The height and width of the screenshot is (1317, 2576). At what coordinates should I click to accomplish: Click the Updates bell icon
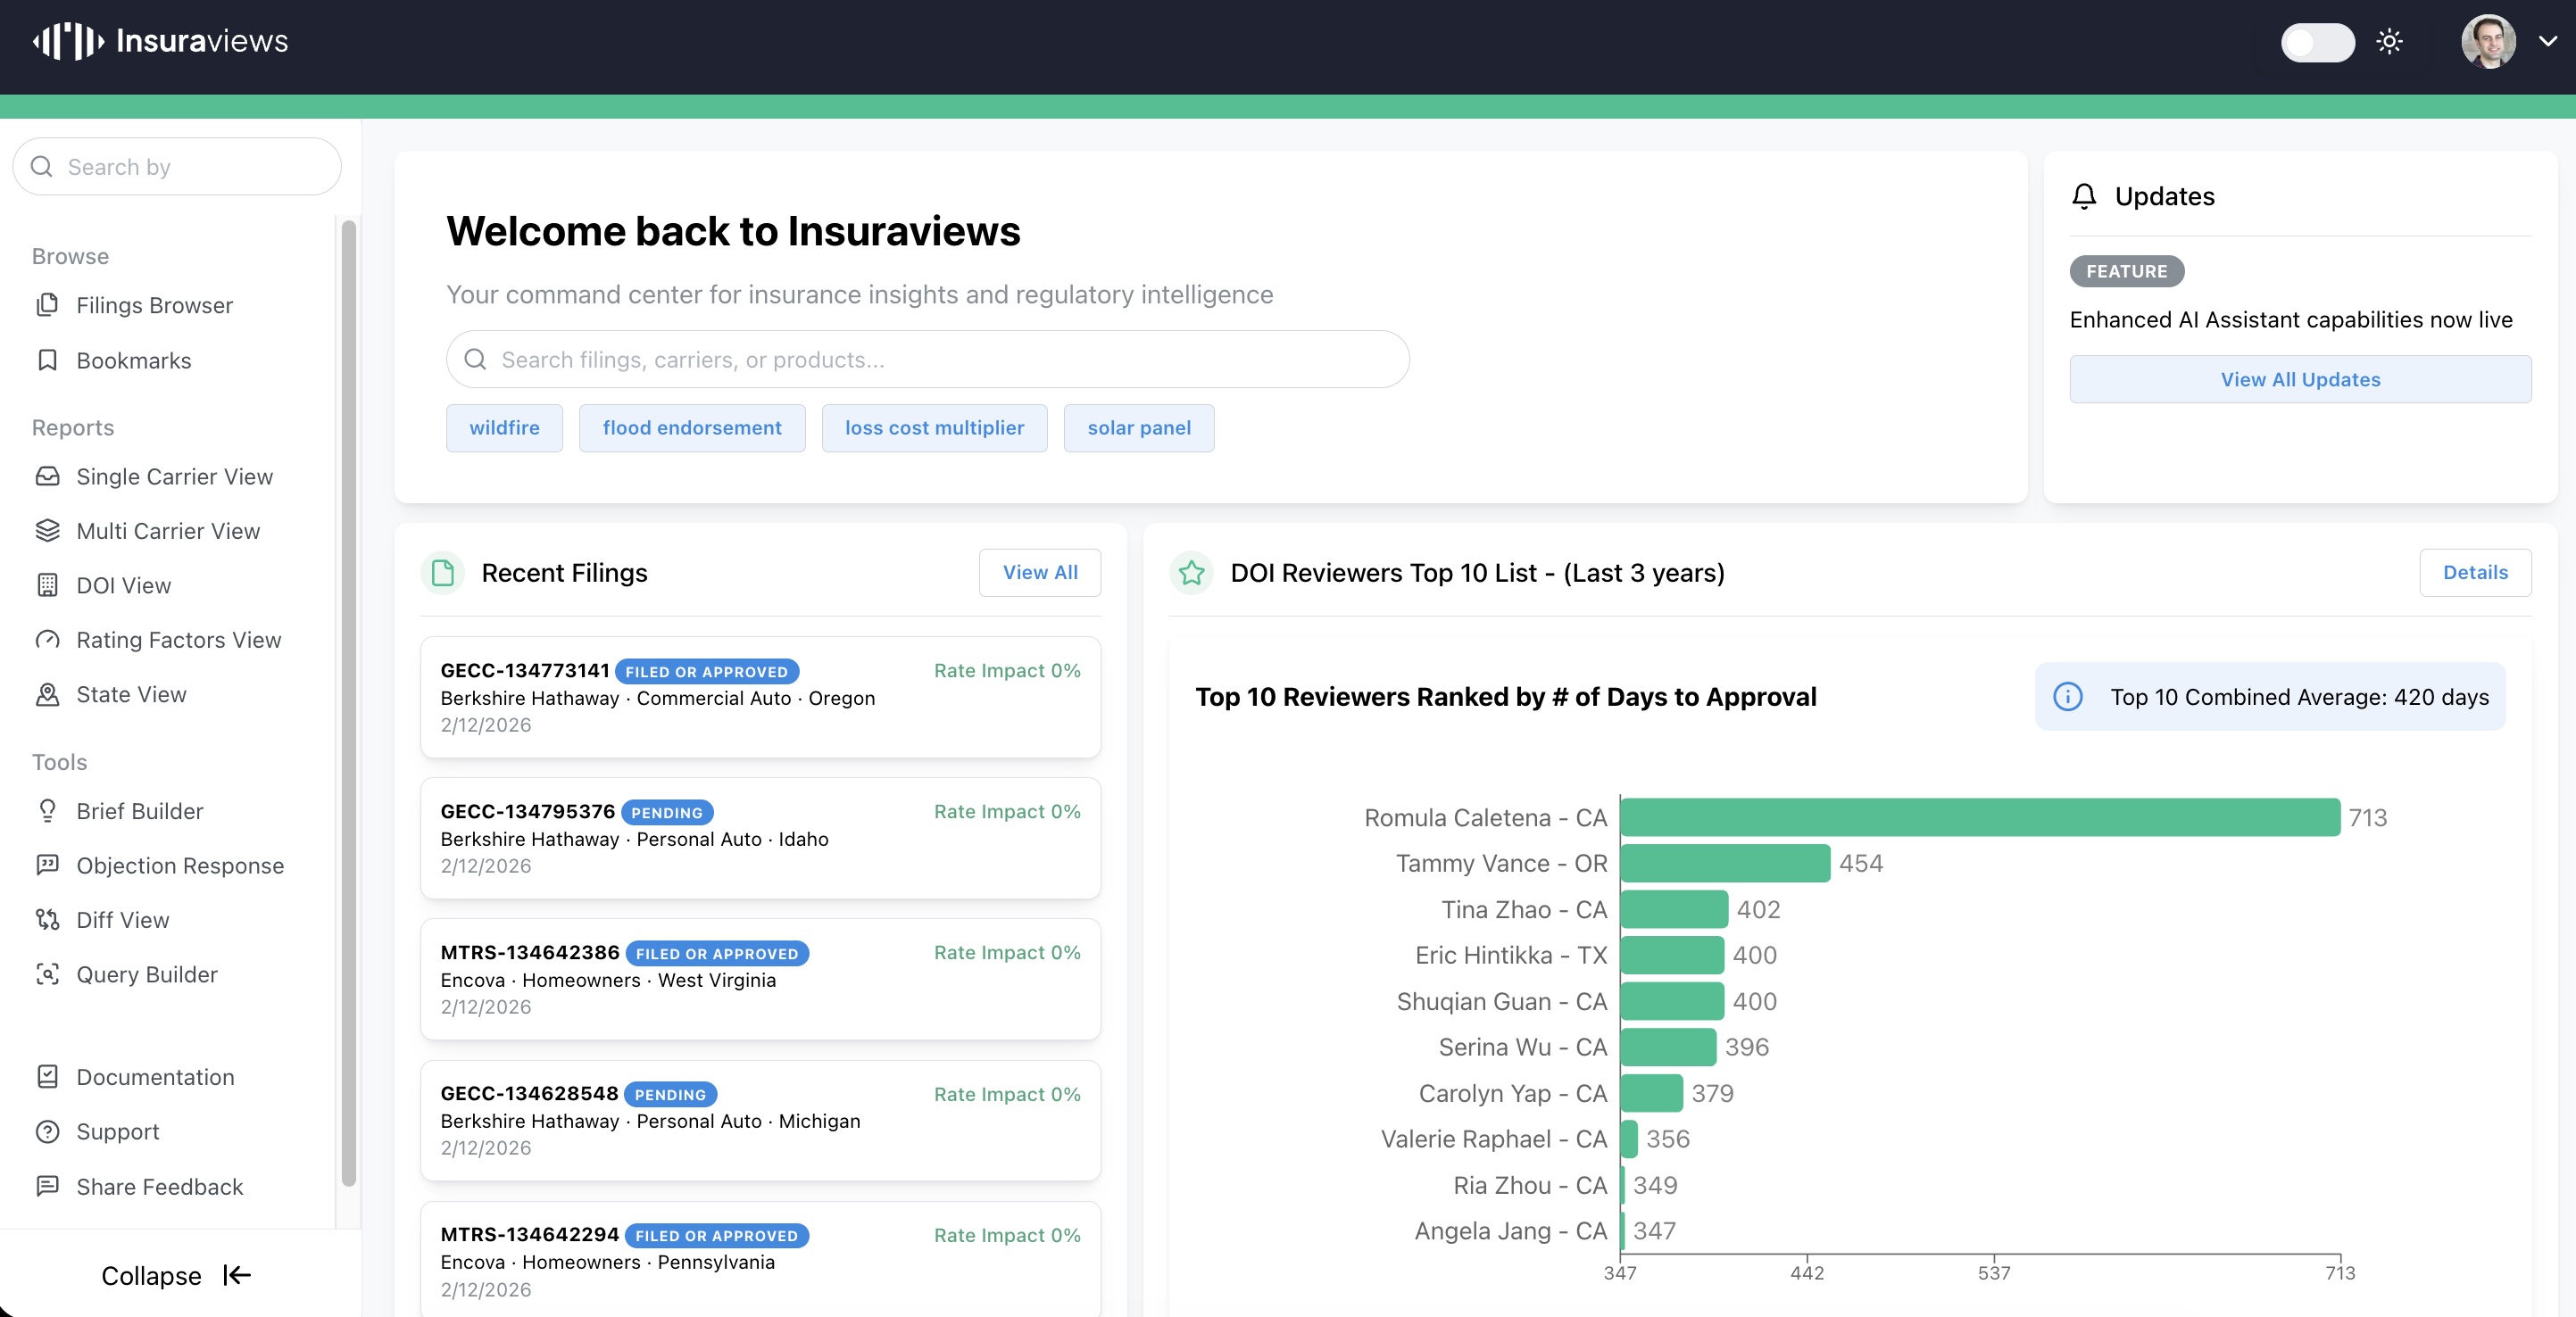tap(2084, 196)
